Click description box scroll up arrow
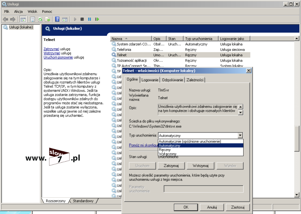This screenshot has height=214, width=301. click(240, 107)
